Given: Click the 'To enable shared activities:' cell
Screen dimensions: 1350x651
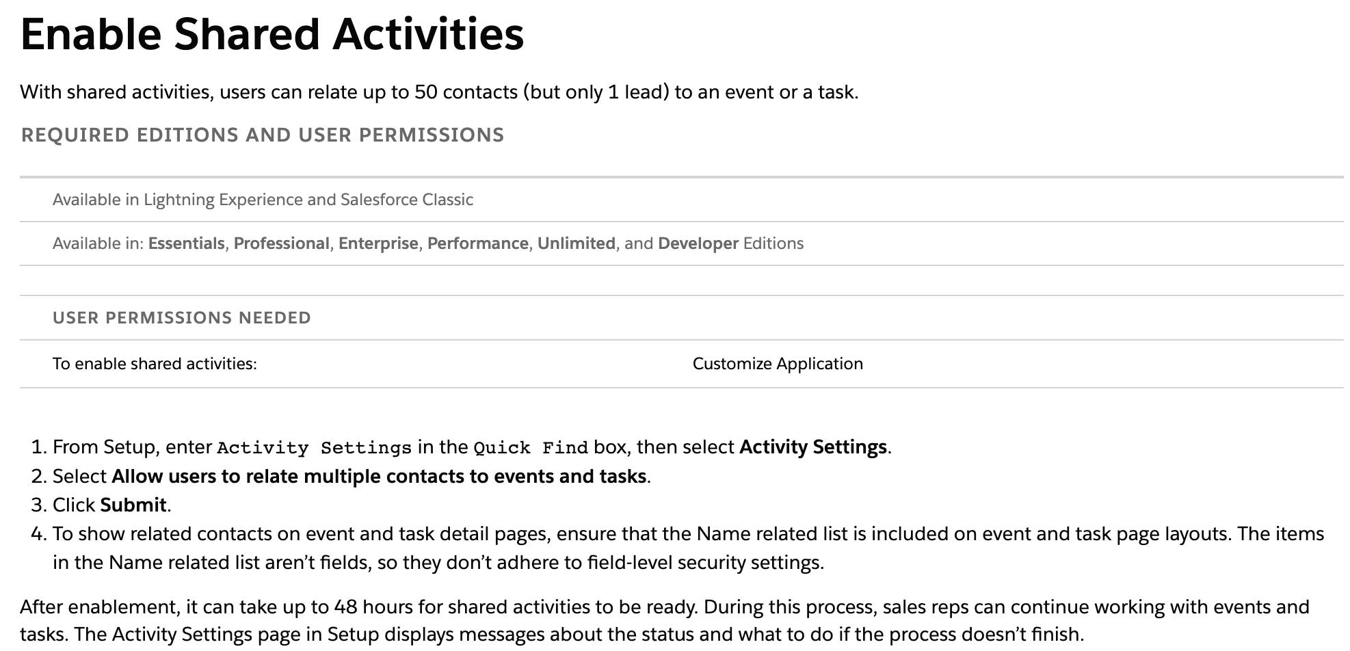Looking at the screenshot, I should [x=155, y=364].
